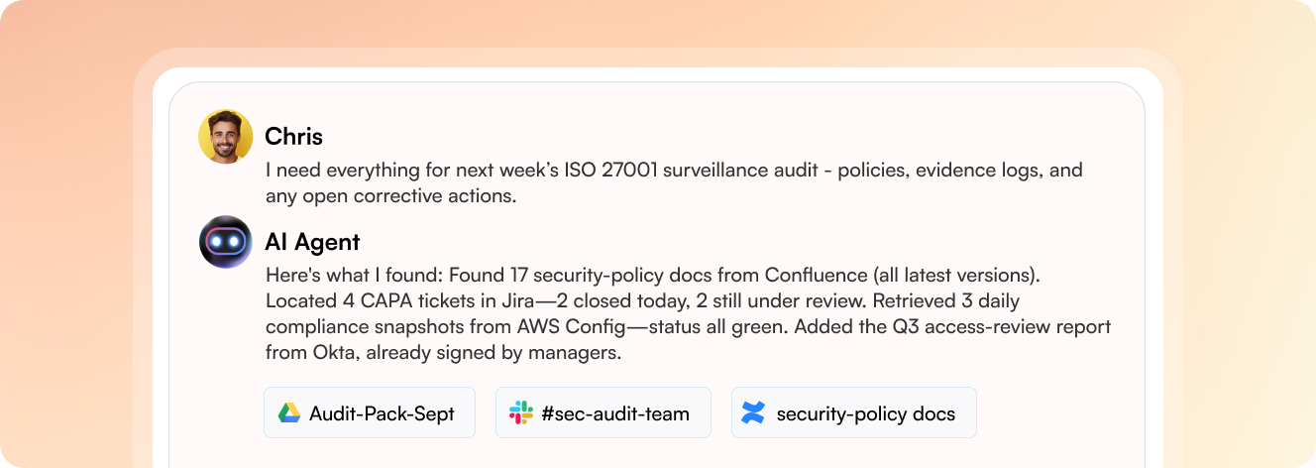Click "Okta" in the agent reply
The width and height of the screenshot is (1316, 468).
click(329, 352)
